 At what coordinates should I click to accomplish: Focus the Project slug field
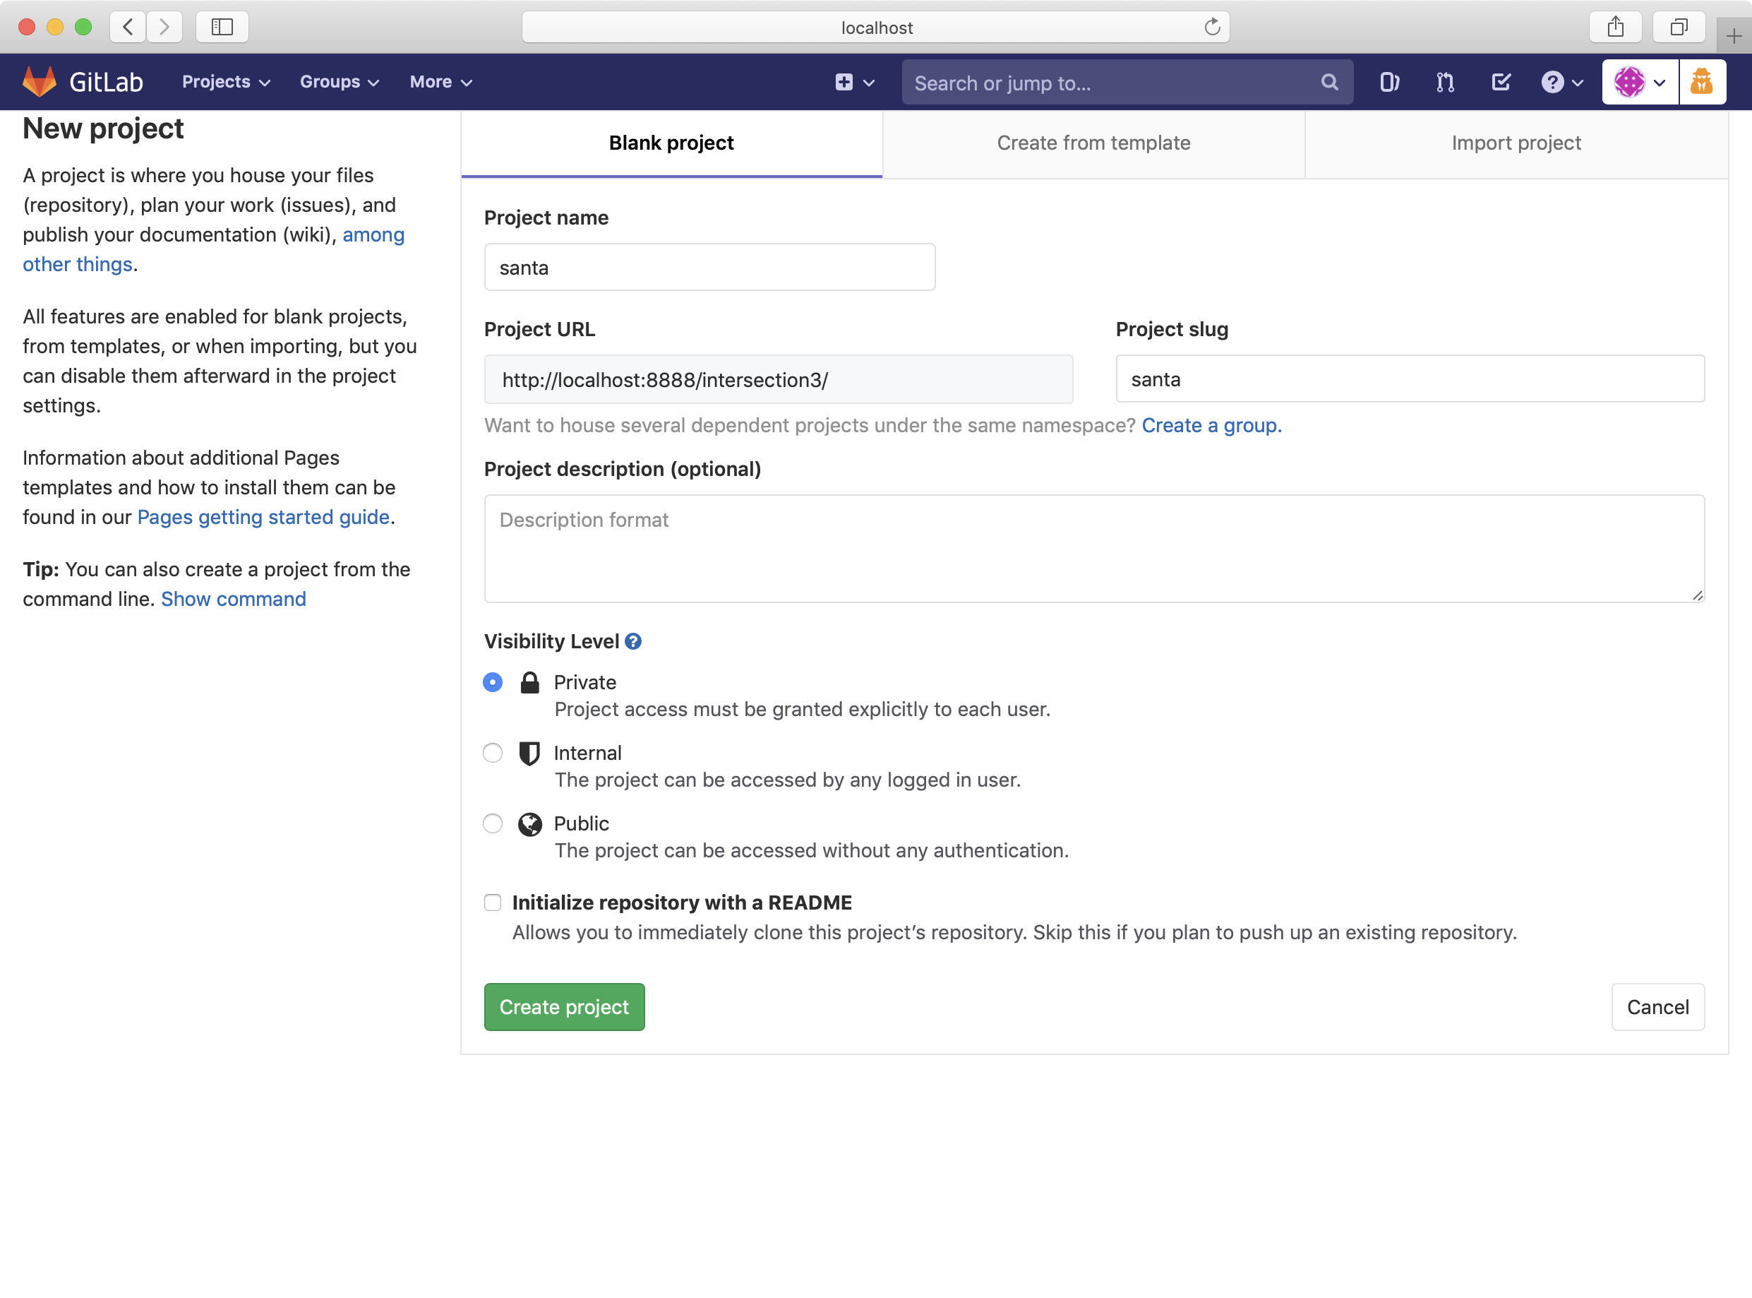[x=1410, y=379]
